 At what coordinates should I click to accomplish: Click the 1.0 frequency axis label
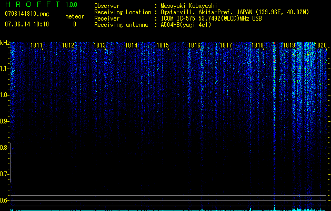click(4, 95)
